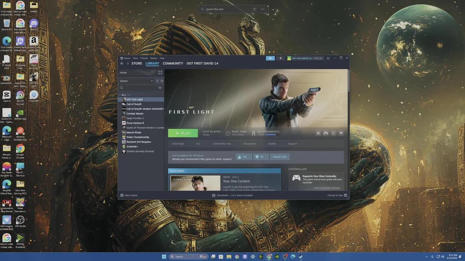Switch to STORE tab
This screenshot has width=465, height=261.
pos(137,63)
